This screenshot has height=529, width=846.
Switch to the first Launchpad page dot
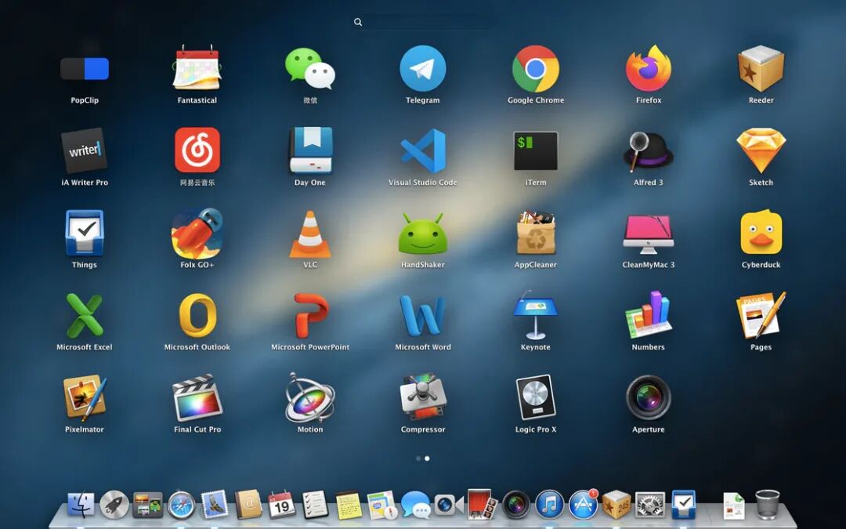418,458
